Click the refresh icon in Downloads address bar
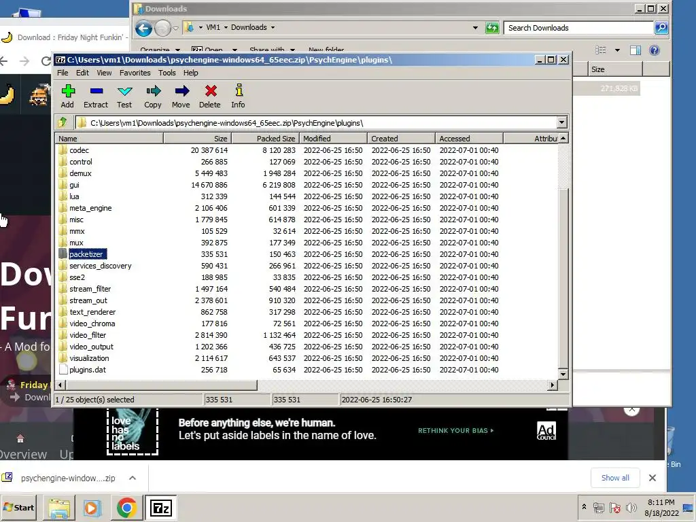 (x=492, y=28)
